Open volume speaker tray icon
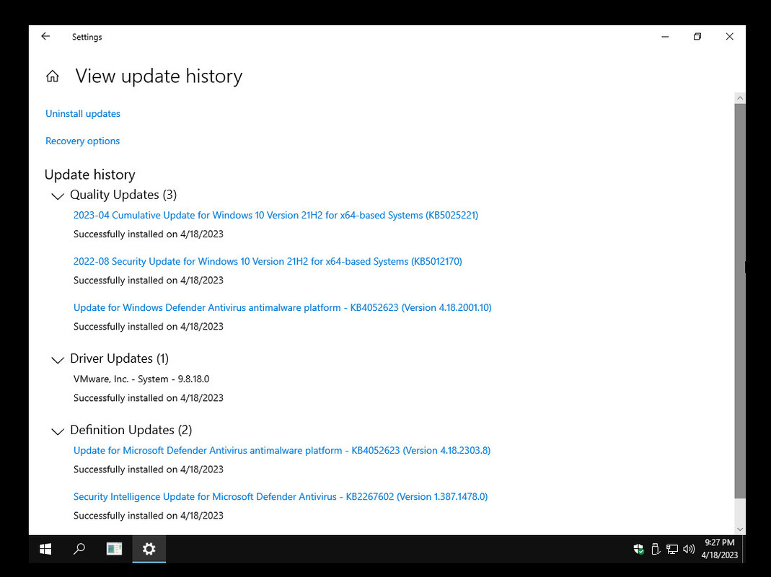771x577 pixels. (x=689, y=549)
